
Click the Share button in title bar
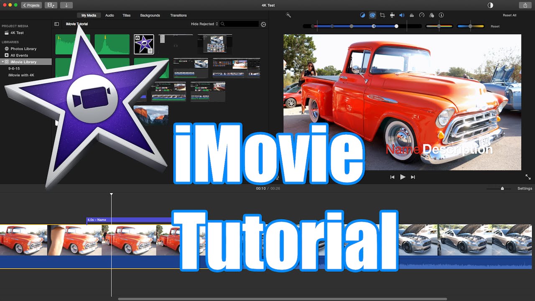[525, 5]
